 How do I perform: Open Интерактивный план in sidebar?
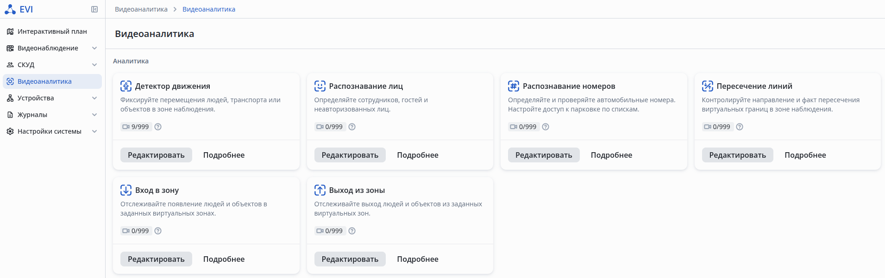tap(52, 31)
